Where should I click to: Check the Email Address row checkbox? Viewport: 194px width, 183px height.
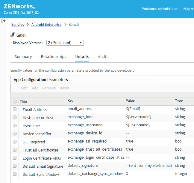15,109
